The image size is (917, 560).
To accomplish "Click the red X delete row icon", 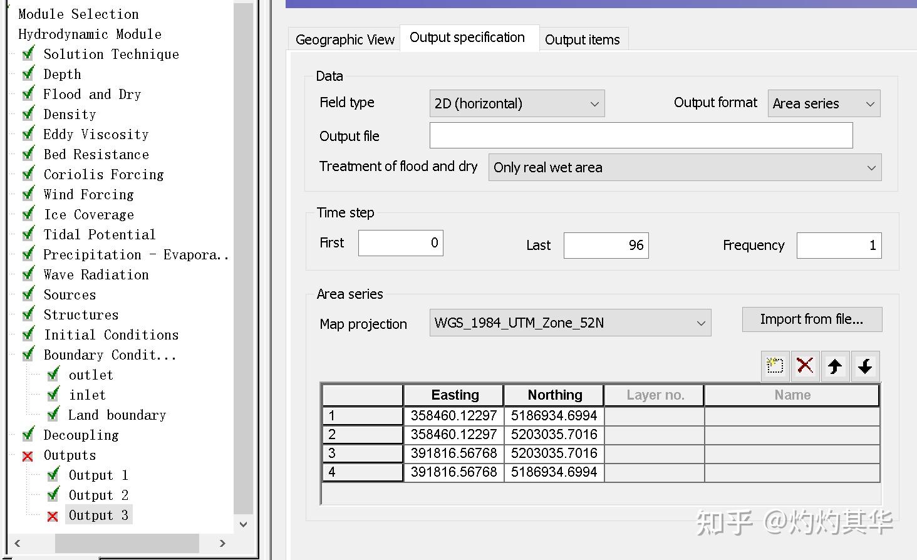I will [805, 366].
